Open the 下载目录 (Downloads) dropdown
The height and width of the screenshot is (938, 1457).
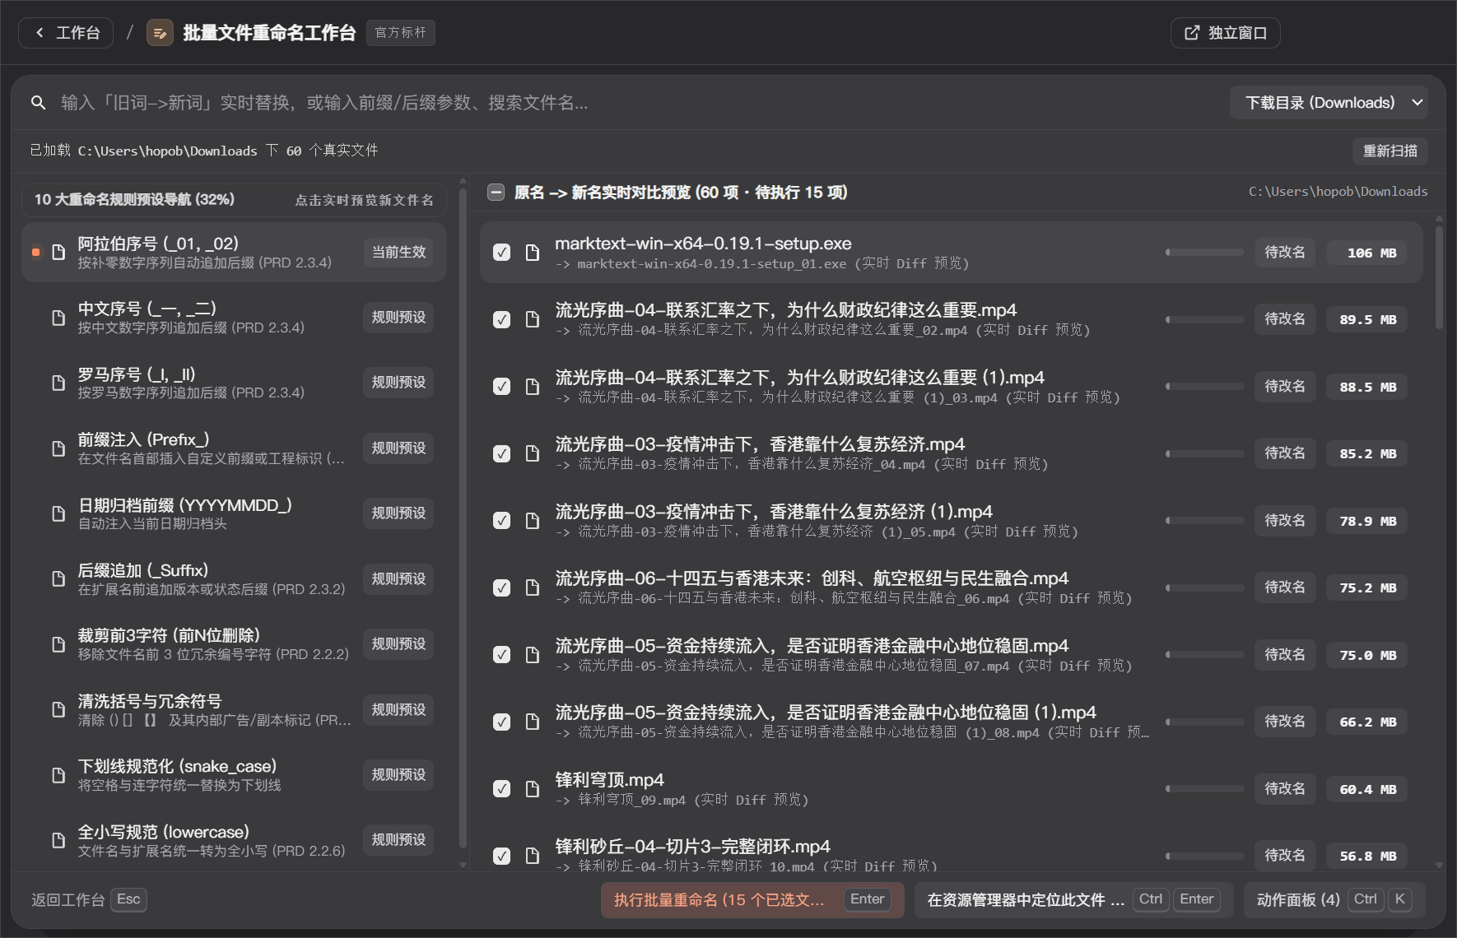pyautogui.click(x=1329, y=103)
